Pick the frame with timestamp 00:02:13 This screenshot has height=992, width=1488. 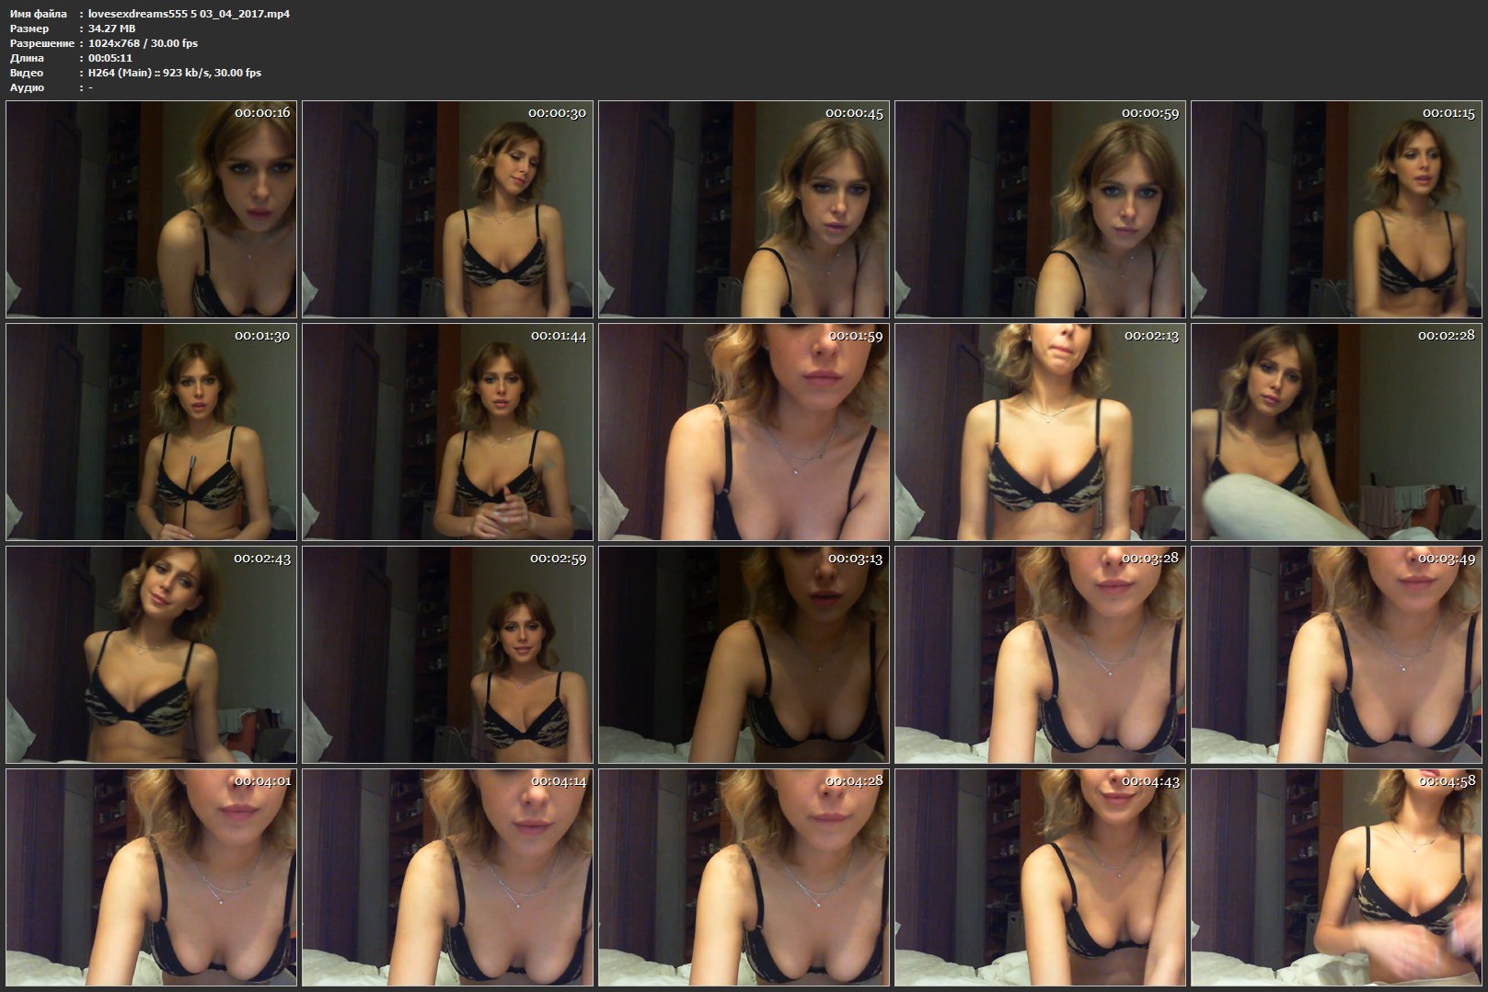pos(1040,432)
